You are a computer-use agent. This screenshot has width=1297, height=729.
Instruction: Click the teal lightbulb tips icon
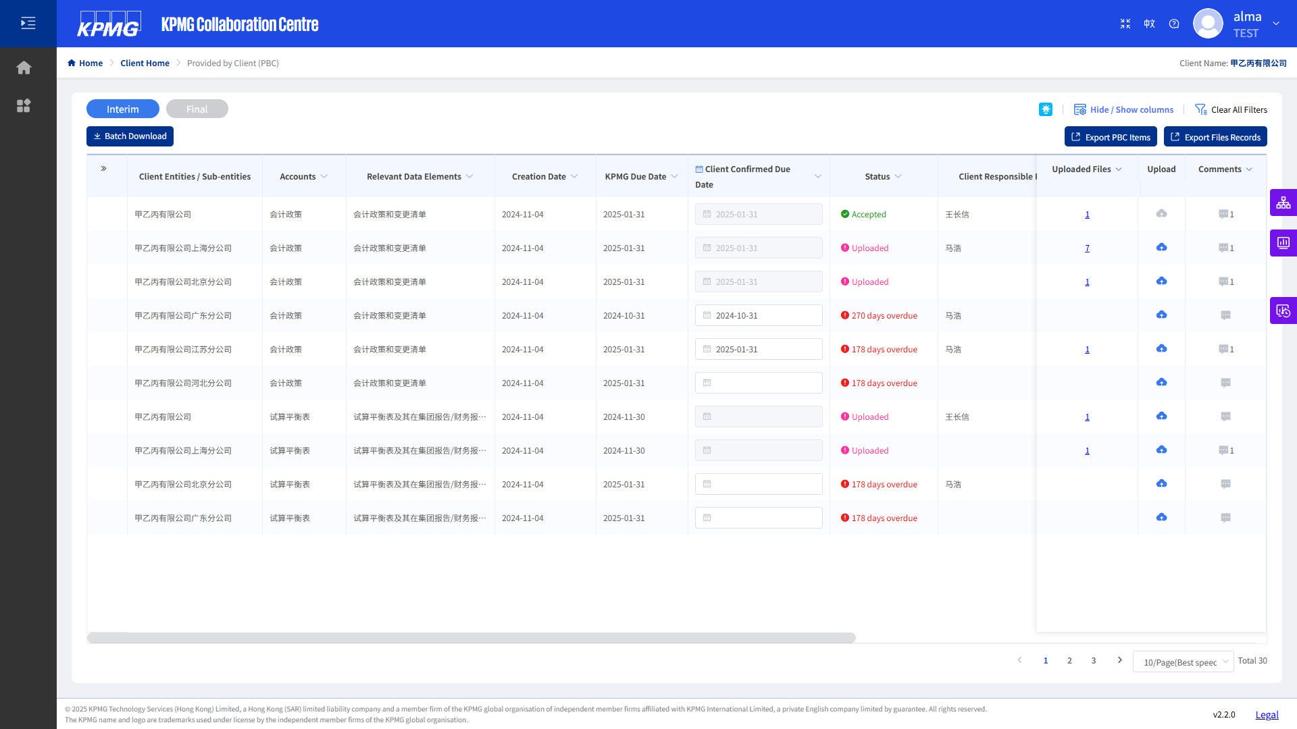tap(1045, 109)
